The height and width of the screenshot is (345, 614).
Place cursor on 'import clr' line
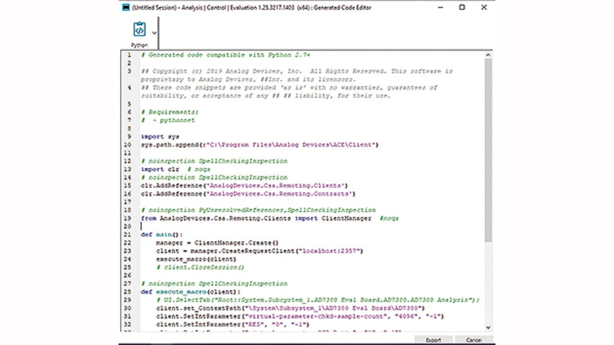160,169
